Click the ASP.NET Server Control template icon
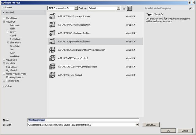This screenshot has width=196, height=135. 52,75
